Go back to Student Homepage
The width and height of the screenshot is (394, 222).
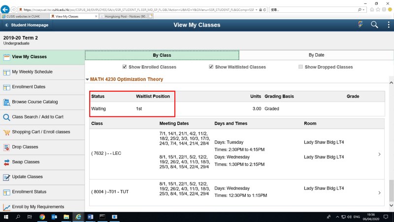click(27, 25)
